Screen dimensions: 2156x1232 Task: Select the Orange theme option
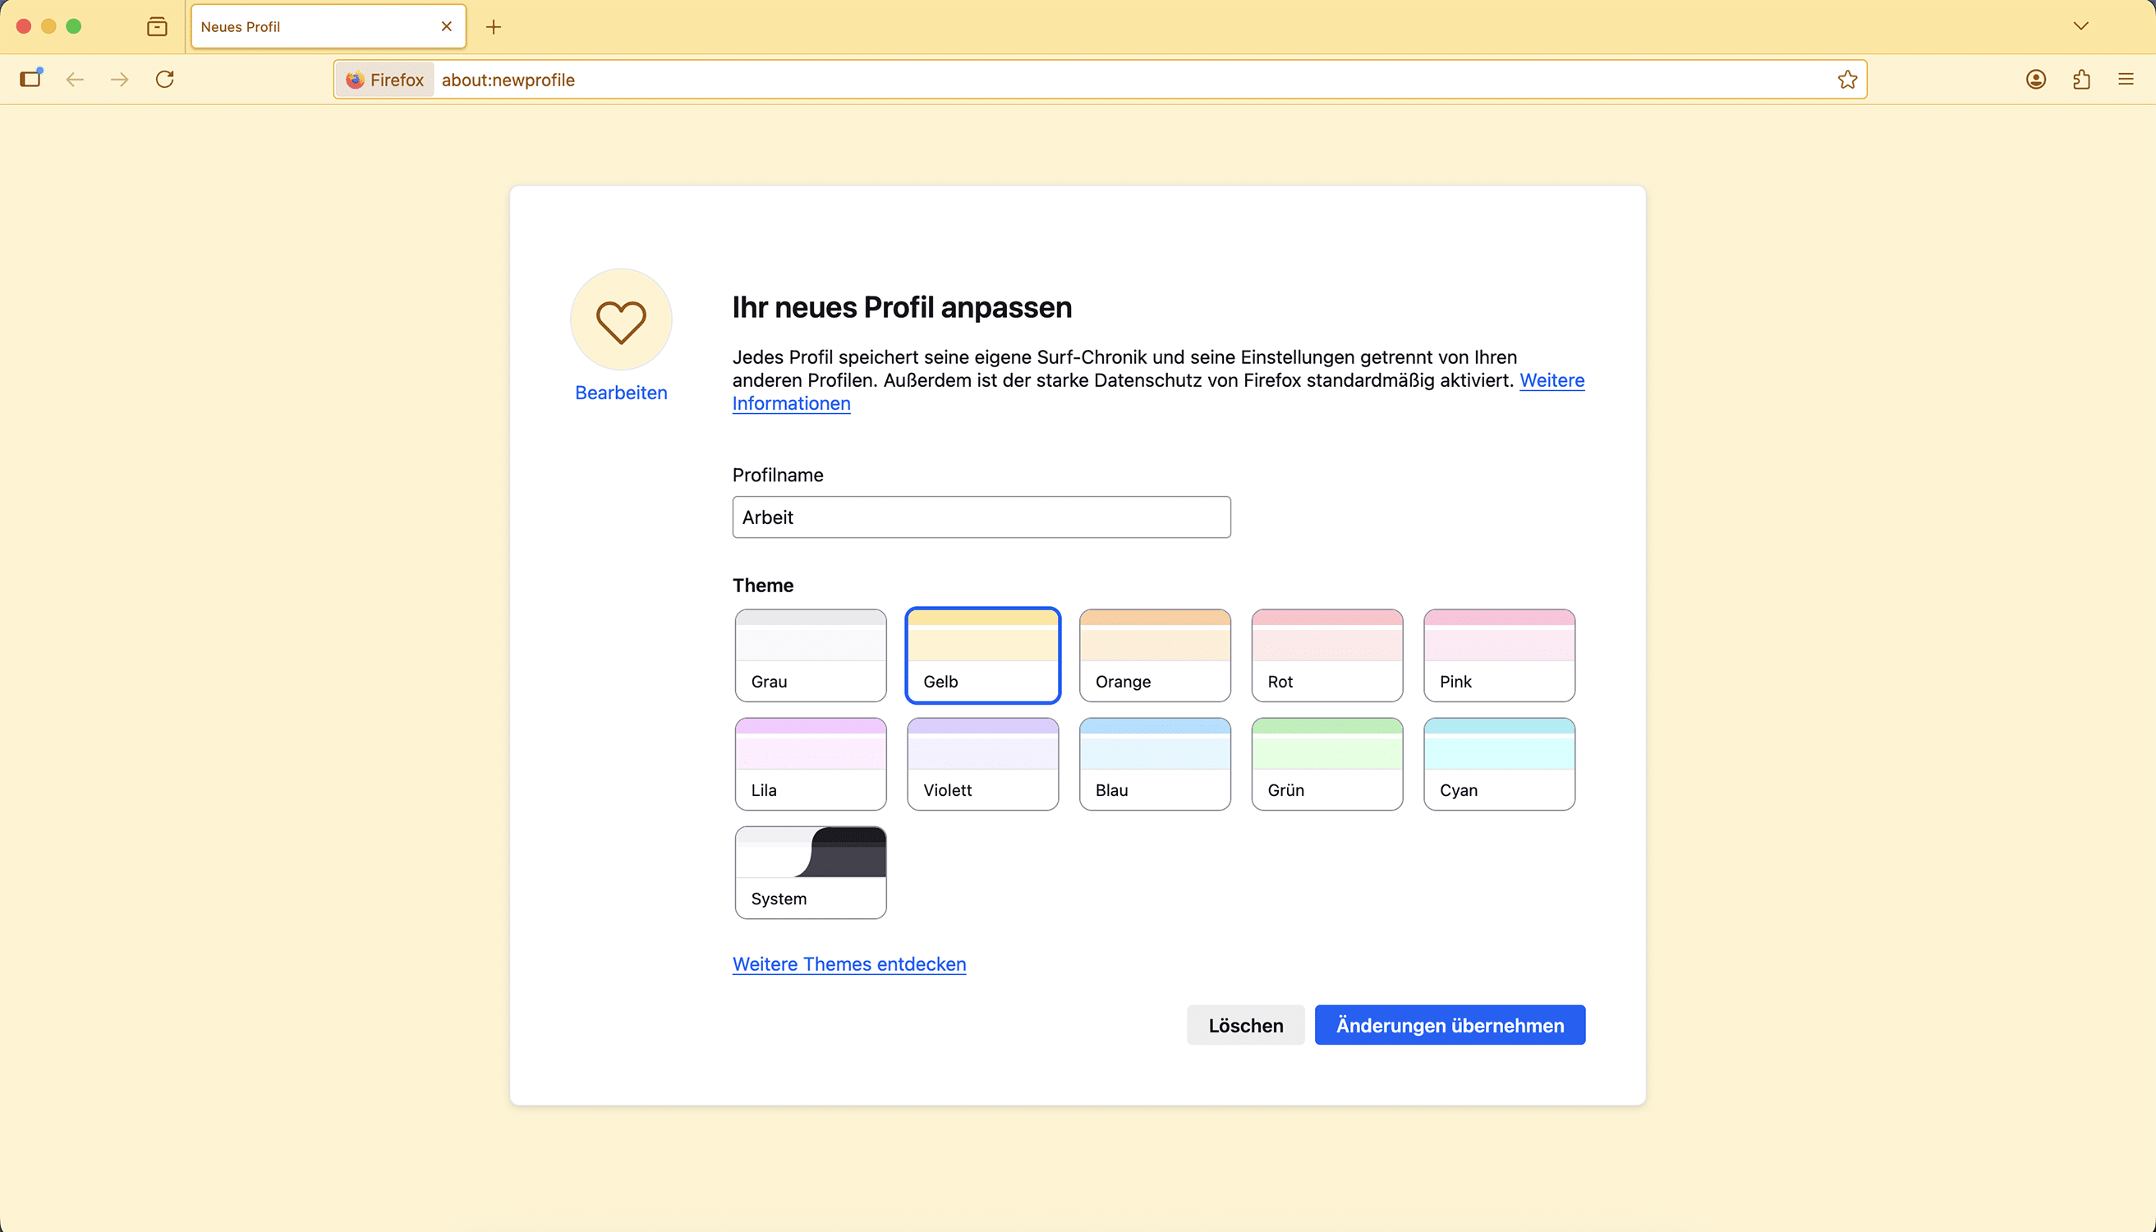click(1154, 655)
